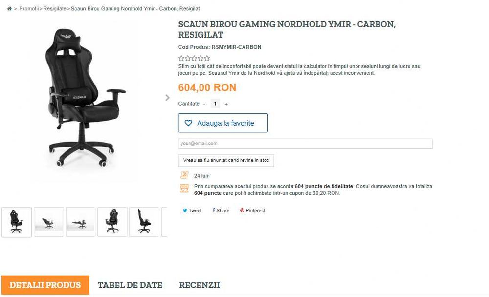Share product on Facebook
The width and height of the screenshot is (489, 297).
coord(221,211)
